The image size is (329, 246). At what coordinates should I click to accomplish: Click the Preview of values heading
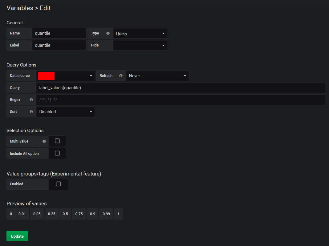pos(26,204)
